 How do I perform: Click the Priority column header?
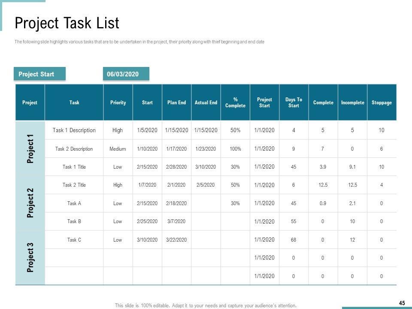tap(118, 103)
